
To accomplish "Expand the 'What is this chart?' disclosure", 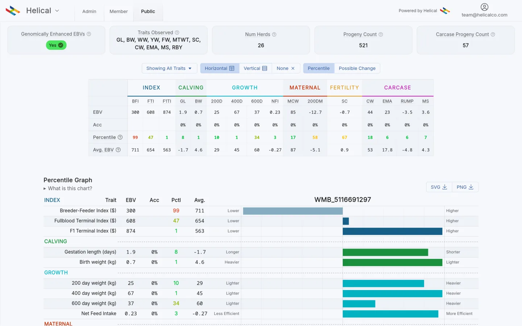I will click(x=68, y=188).
